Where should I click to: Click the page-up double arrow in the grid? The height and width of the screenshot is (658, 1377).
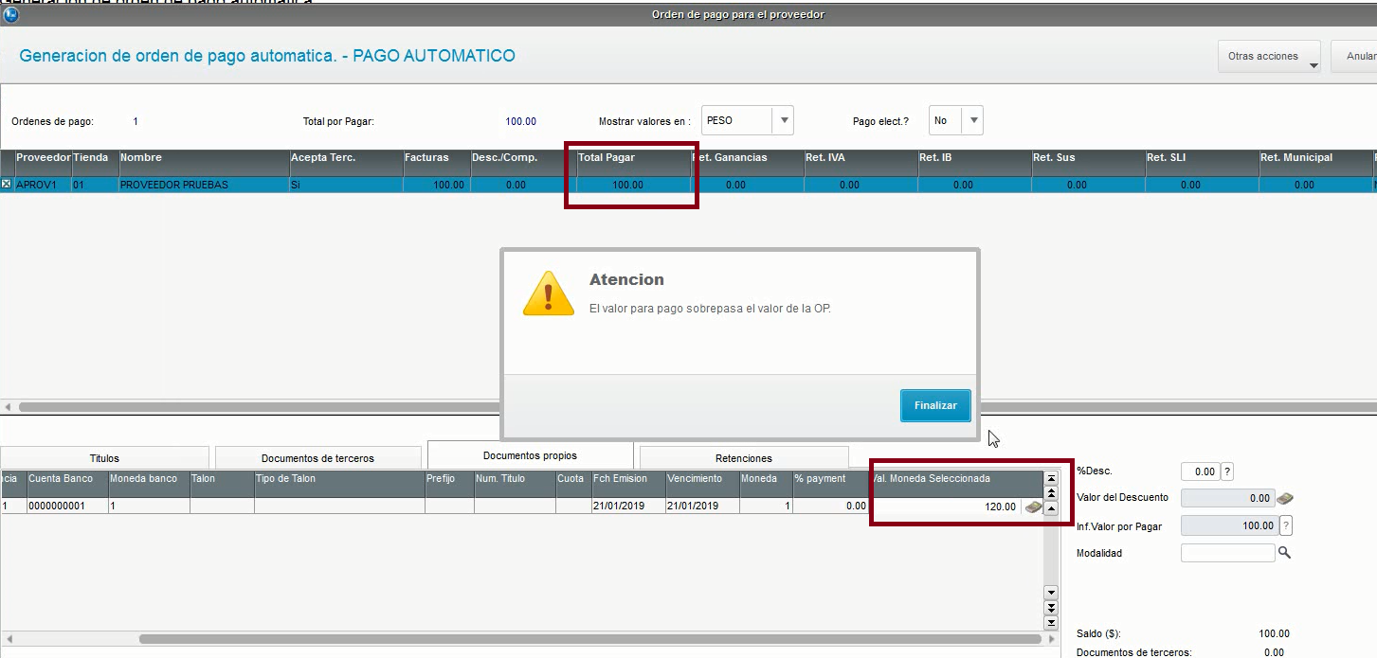(x=1051, y=494)
